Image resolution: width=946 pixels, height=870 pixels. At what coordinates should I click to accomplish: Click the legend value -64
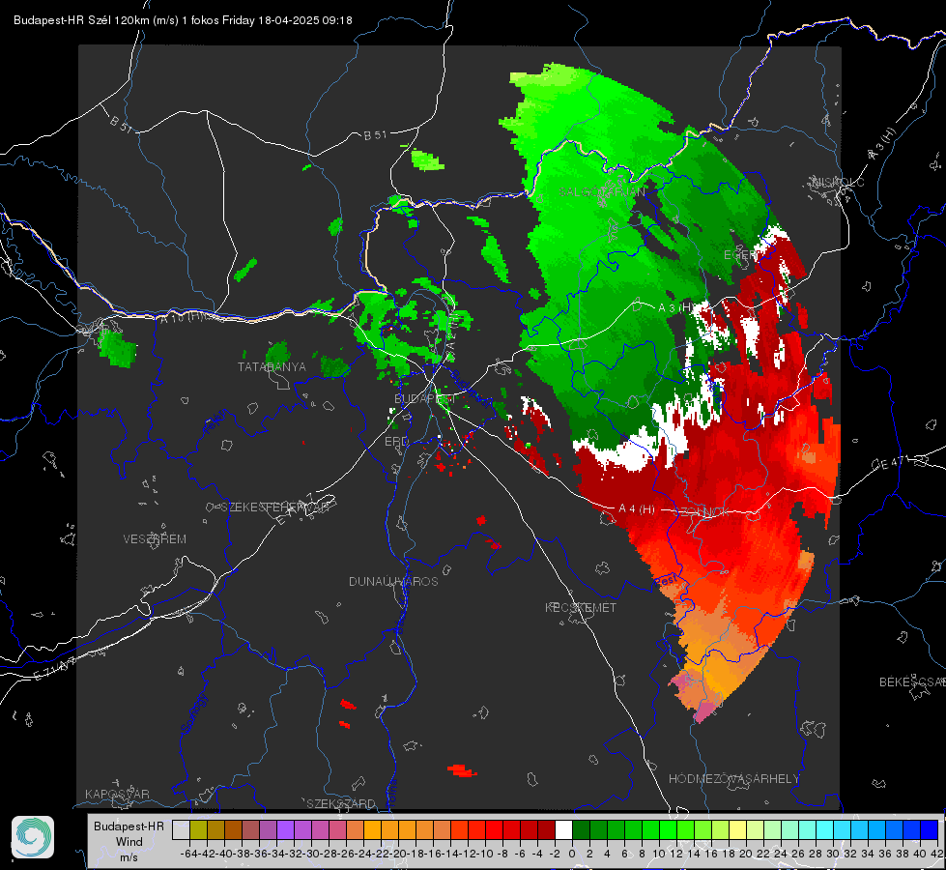click(x=188, y=854)
